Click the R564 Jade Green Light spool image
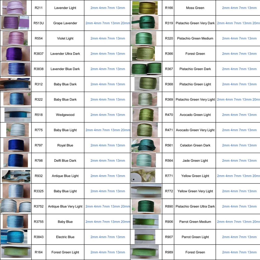The width and height of the screenshot is (260, 260). click(x=144, y=160)
